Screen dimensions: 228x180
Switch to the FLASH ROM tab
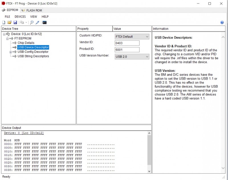pyautogui.click(x=32, y=11)
